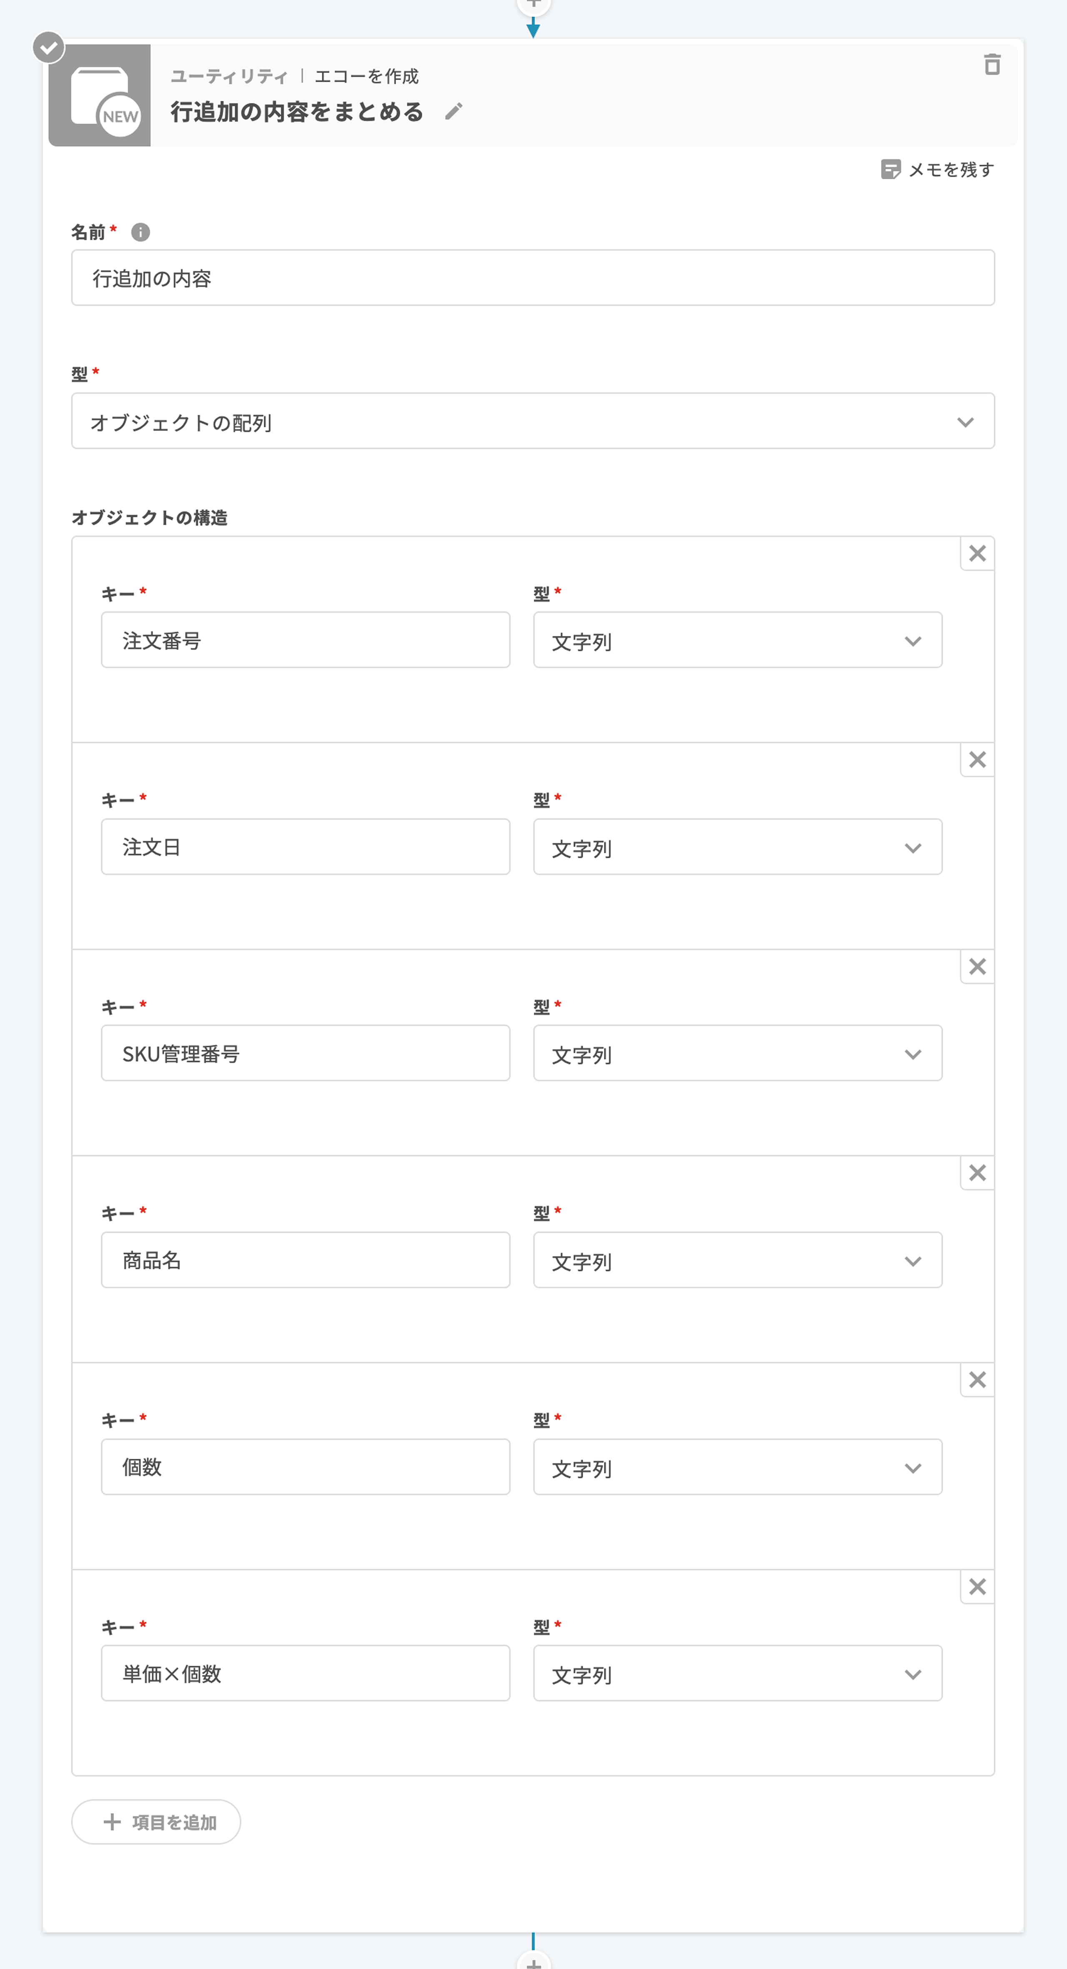This screenshot has width=1067, height=1969.
Task: Remove the 単価×個数 item with its X
Action: click(x=977, y=1587)
